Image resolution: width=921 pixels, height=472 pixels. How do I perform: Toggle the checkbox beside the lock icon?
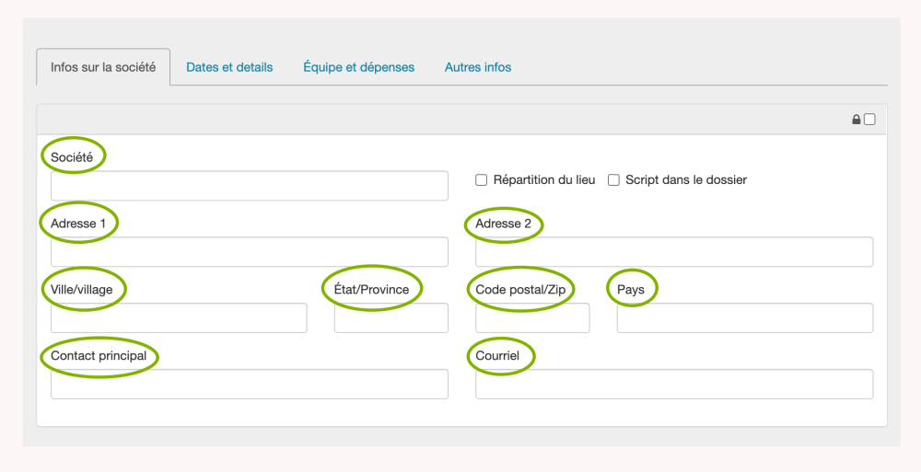coord(869,120)
